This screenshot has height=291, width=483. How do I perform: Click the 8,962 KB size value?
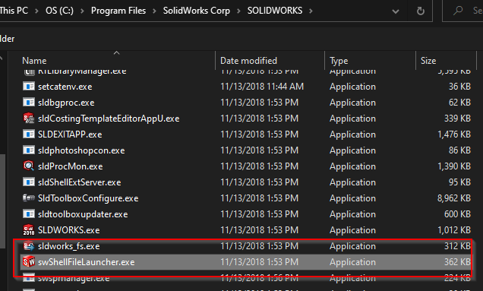(x=454, y=198)
